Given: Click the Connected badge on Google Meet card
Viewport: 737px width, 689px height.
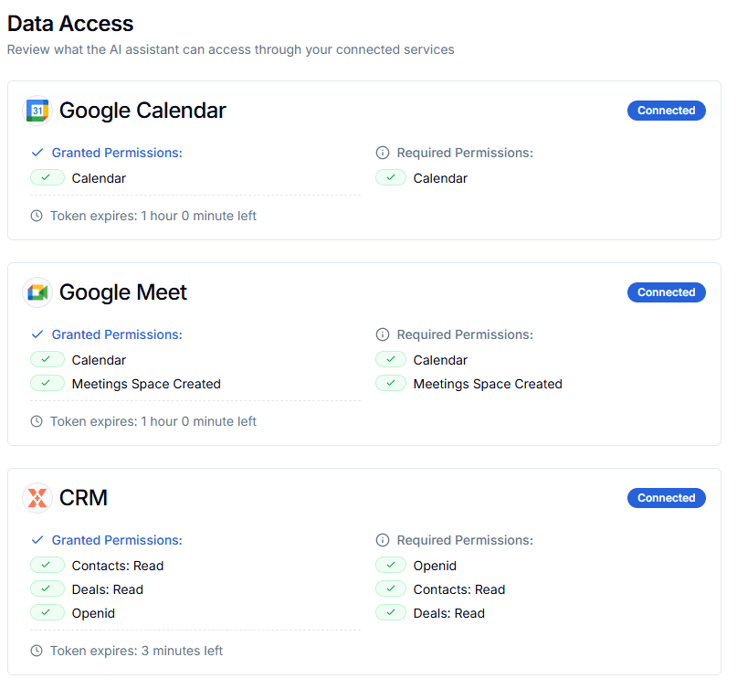Looking at the screenshot, I should pos(666,291).
